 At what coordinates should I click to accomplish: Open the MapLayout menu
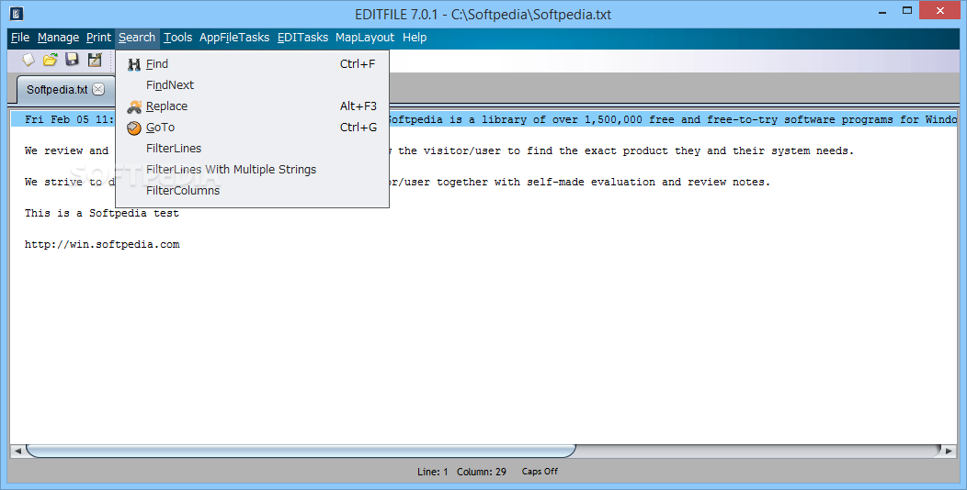(365, 38)
